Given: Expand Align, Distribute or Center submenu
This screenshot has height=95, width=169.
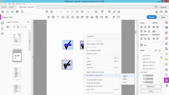Looking at the screenshot, I should pyautogui.click(x=102, y=72).
